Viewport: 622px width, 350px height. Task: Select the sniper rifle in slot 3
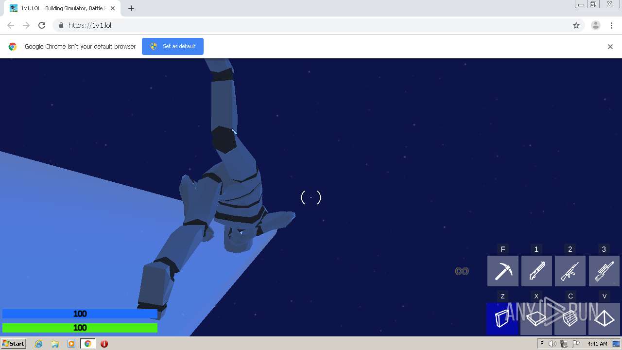pyautogui.click(x=604, y=271)
